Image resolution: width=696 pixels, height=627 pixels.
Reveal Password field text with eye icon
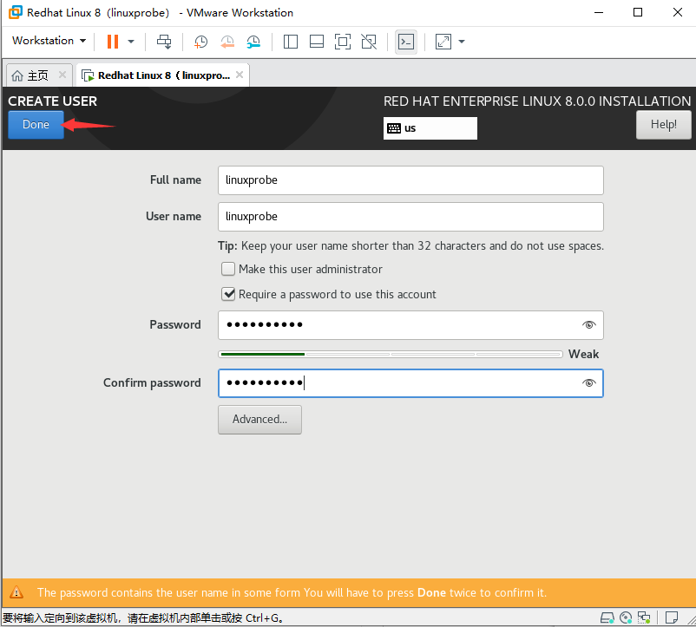[x=589, y=325]
